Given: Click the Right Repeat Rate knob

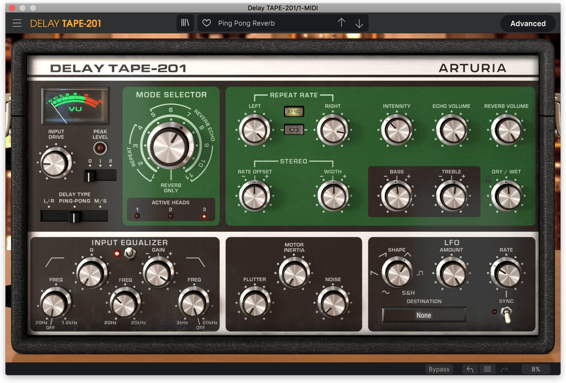Looking at the screenshot, I should (x=333, y=130).
